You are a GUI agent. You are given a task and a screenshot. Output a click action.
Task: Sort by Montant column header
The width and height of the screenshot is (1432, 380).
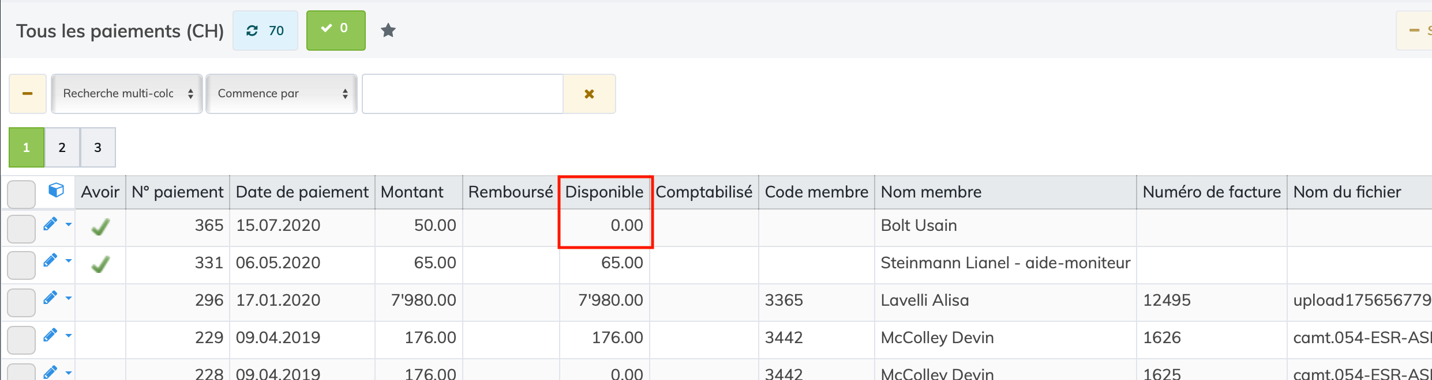pos(412,192)
